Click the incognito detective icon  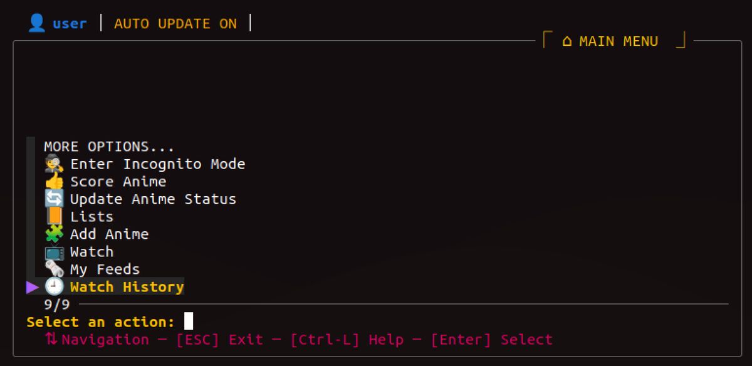[x=54, y=164]
